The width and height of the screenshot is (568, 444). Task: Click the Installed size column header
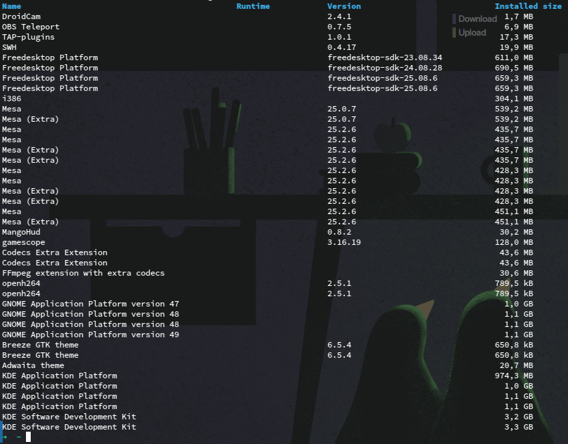(x=528, y=6)
